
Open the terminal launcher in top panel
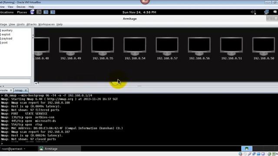pos(39,12)
